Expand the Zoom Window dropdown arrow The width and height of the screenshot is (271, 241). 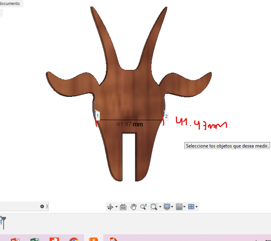[x=160, y=207]
